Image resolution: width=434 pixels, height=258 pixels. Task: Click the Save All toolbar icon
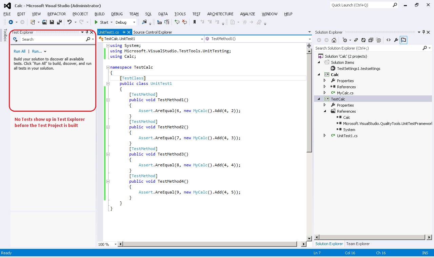coord(59,22)
